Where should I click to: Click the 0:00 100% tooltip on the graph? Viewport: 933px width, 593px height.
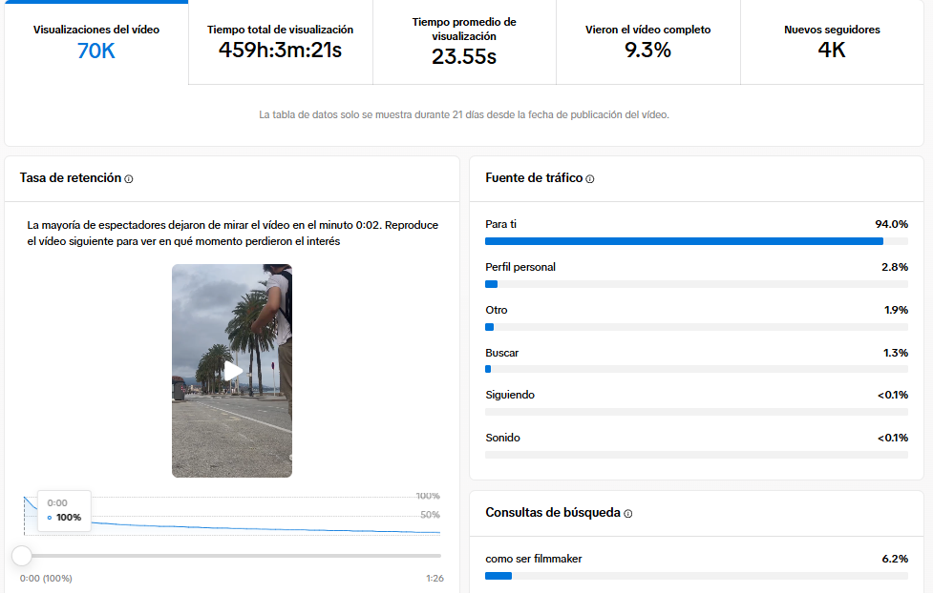pos(64,510)
